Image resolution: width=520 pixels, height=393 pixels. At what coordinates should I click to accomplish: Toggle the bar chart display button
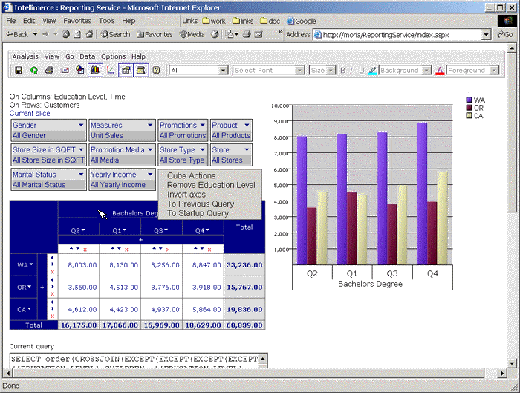pos(95,70)
